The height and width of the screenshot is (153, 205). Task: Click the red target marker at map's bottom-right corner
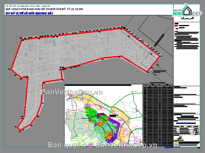pyautogui.click(x=140, y=142)
